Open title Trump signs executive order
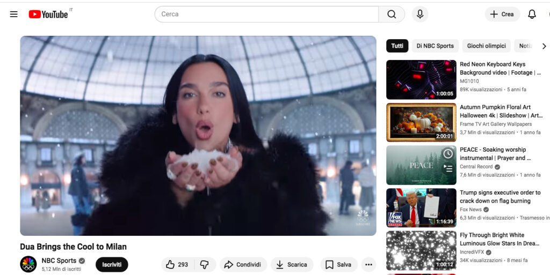 pos(500,197)
